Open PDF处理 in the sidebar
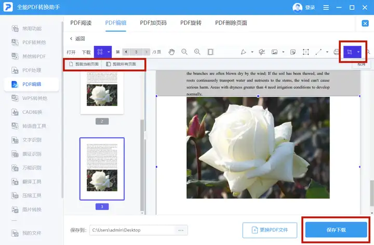Image resolution: width=374 pixels, height=245 pixels. coord(32,70)
